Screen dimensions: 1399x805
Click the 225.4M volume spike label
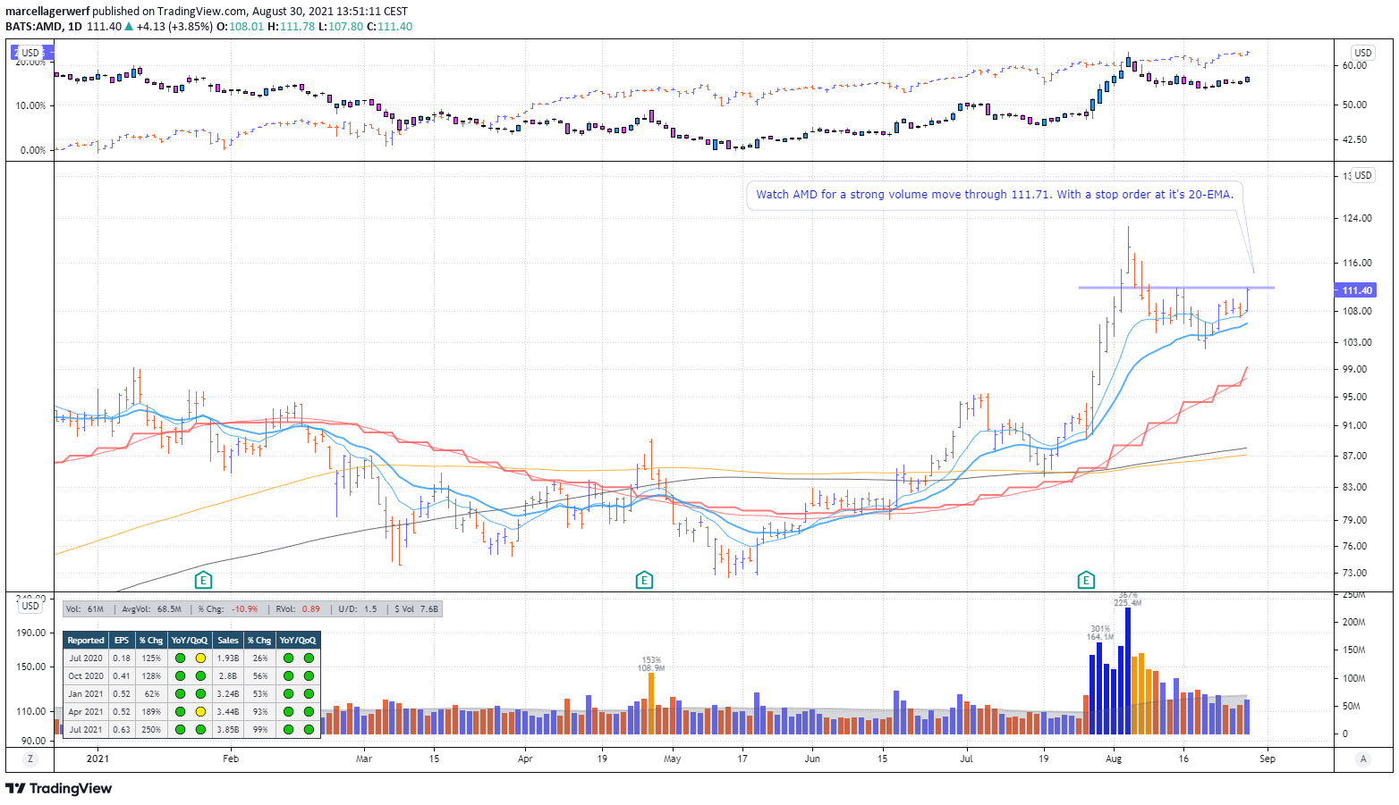coord(1127,603)
